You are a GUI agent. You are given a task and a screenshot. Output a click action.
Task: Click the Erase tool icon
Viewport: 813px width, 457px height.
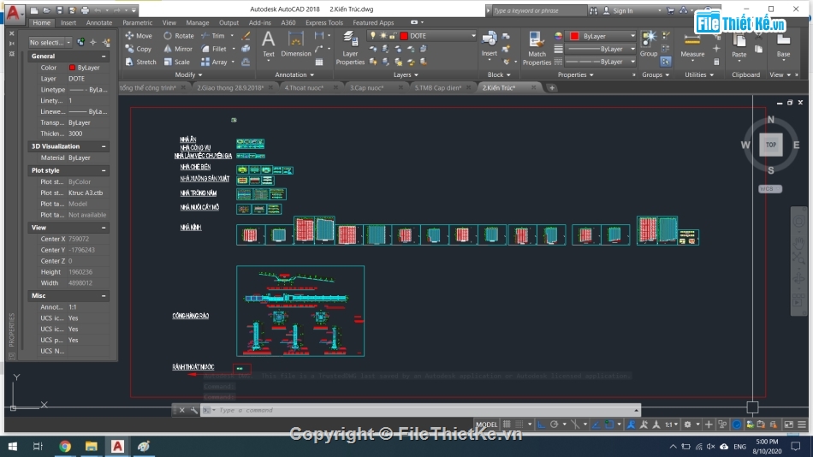(246, 36)
